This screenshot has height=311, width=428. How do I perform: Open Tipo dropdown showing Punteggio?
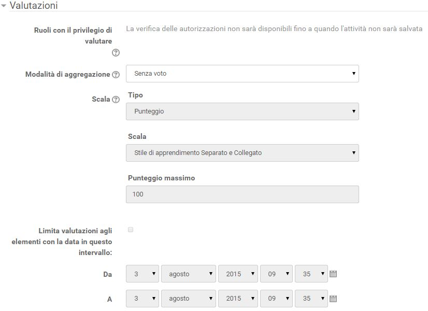[x=242, y=111]
